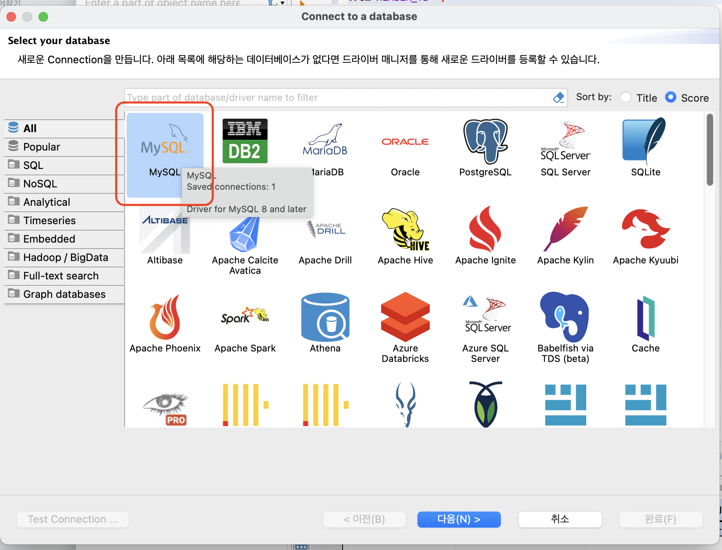Select the Apache Hive bee icon

(x=405, y=229)
